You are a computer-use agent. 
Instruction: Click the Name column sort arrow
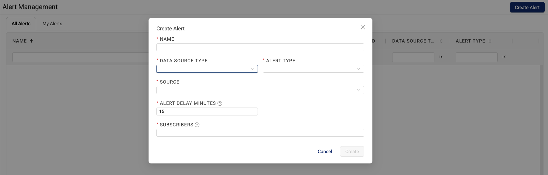pos(32,41)
